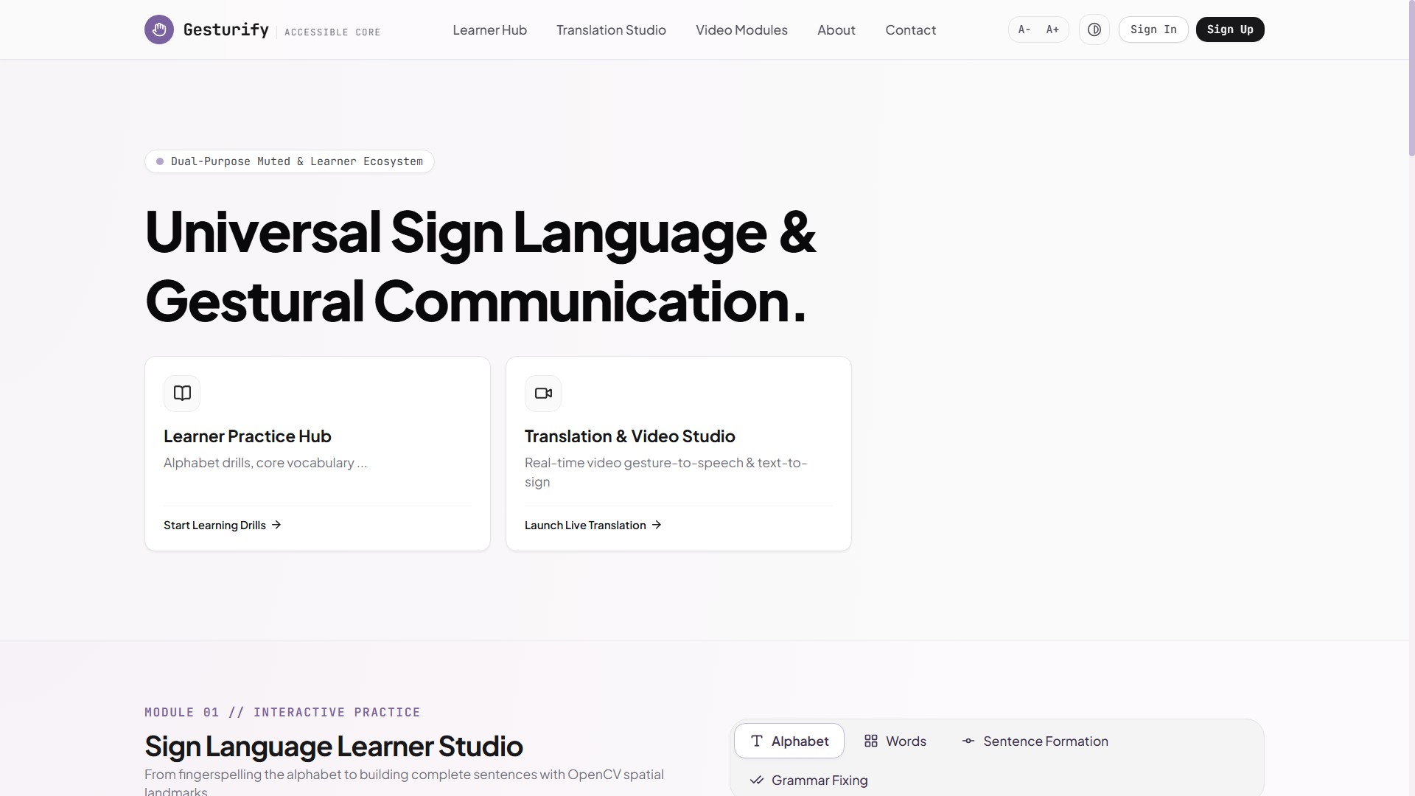Click the video camera icon on Translation card
The image size is (1415, 796).
pos(543,393)
